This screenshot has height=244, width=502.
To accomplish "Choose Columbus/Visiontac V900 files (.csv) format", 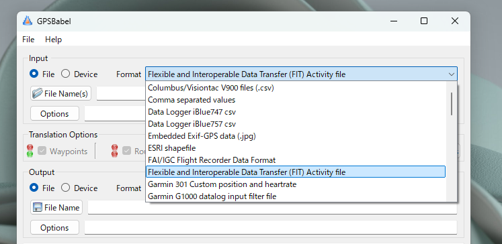I will pyautogui.click(x=296, y=88).
